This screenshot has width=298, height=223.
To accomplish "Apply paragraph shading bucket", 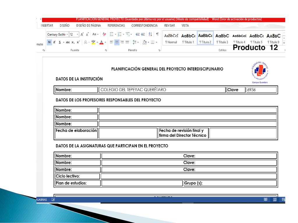I will point(145,42).
